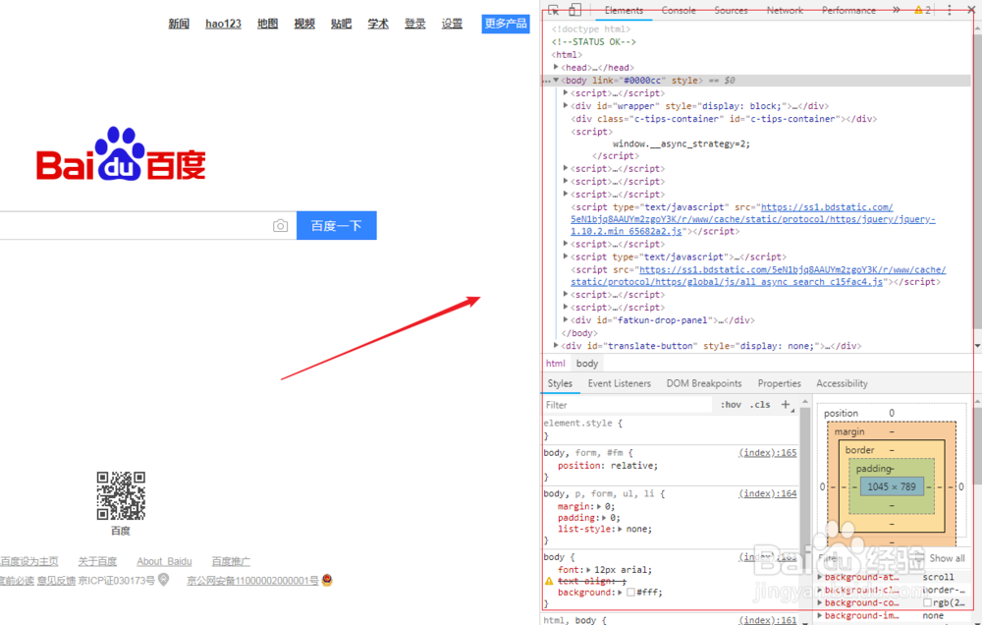
Task: Open the 贴吧 link
Action: click(x=342, y=24)
